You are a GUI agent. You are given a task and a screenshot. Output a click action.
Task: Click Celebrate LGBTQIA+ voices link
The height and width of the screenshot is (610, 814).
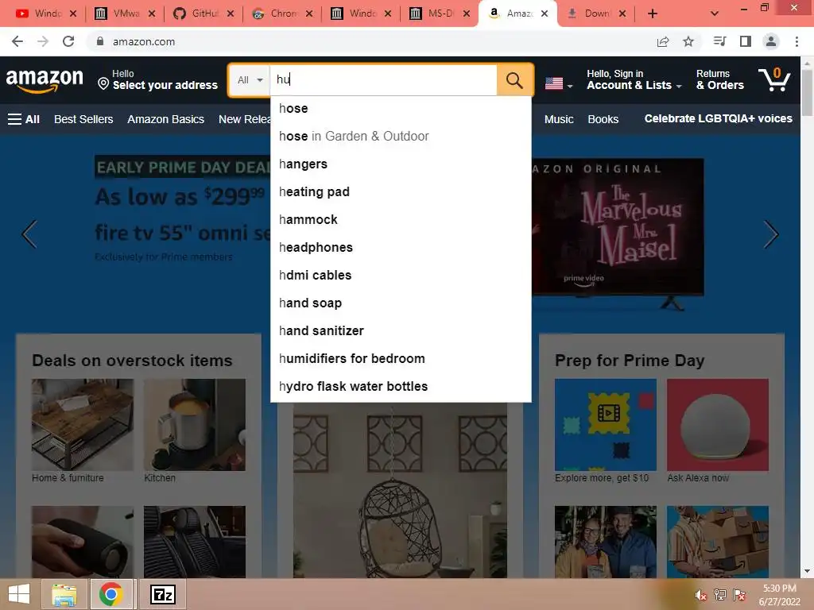[718, 119]
